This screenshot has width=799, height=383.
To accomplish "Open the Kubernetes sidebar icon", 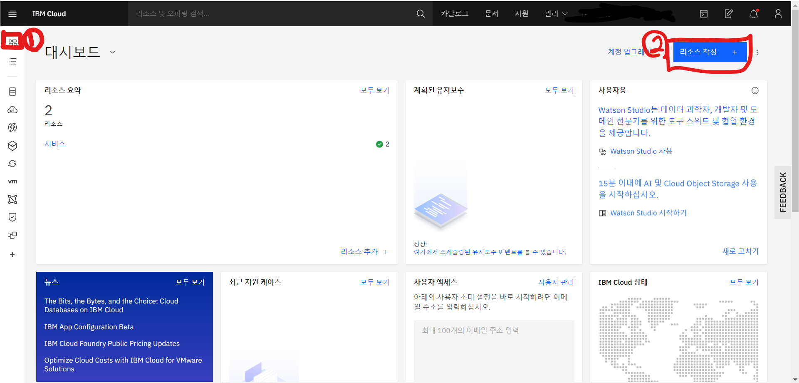I will (x=12, y=145).
